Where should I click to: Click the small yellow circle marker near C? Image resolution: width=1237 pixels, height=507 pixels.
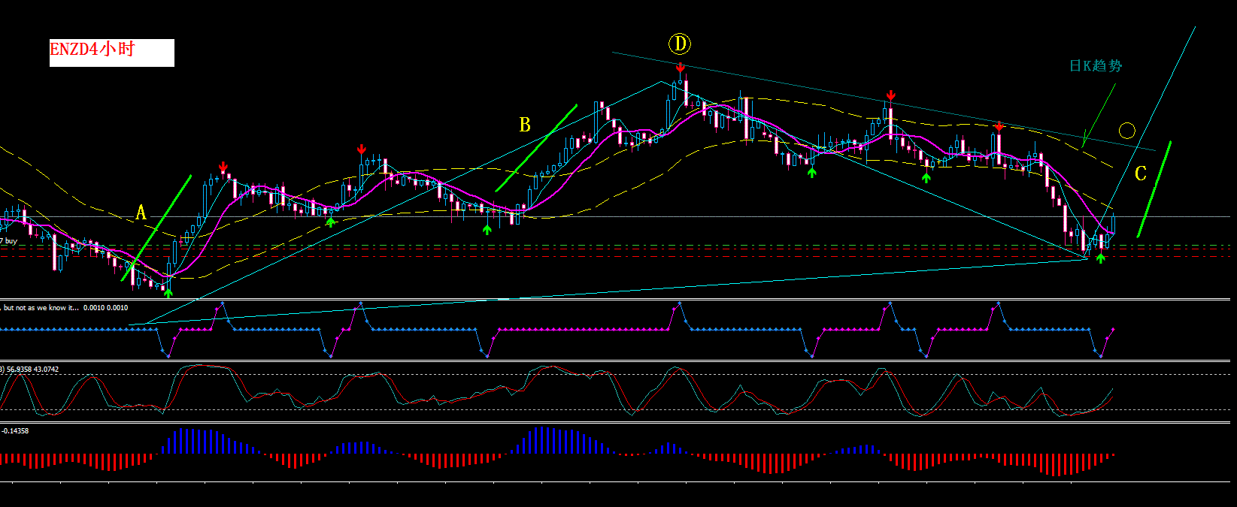(1126, 131)
